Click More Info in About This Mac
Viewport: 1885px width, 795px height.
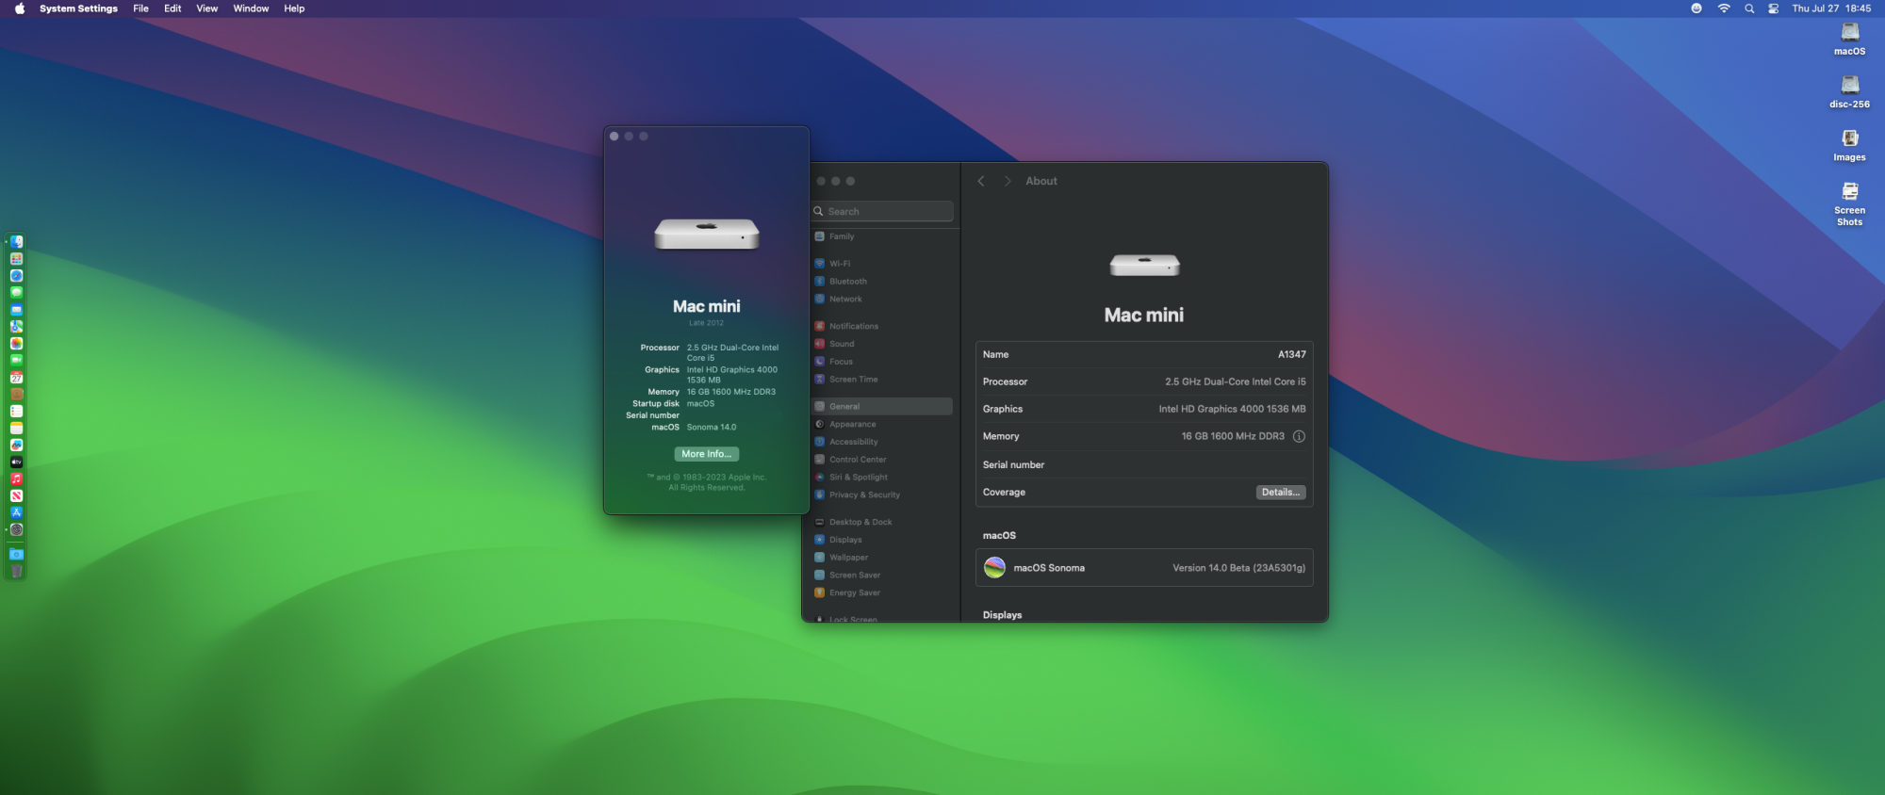[707, 454]
